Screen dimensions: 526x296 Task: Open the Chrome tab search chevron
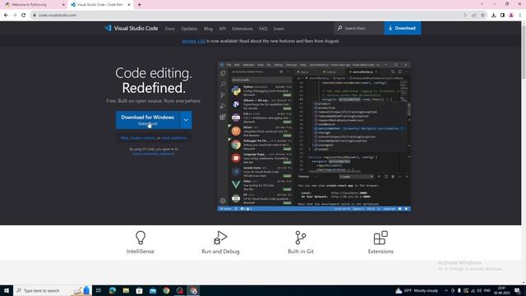(x=482, y=4)
